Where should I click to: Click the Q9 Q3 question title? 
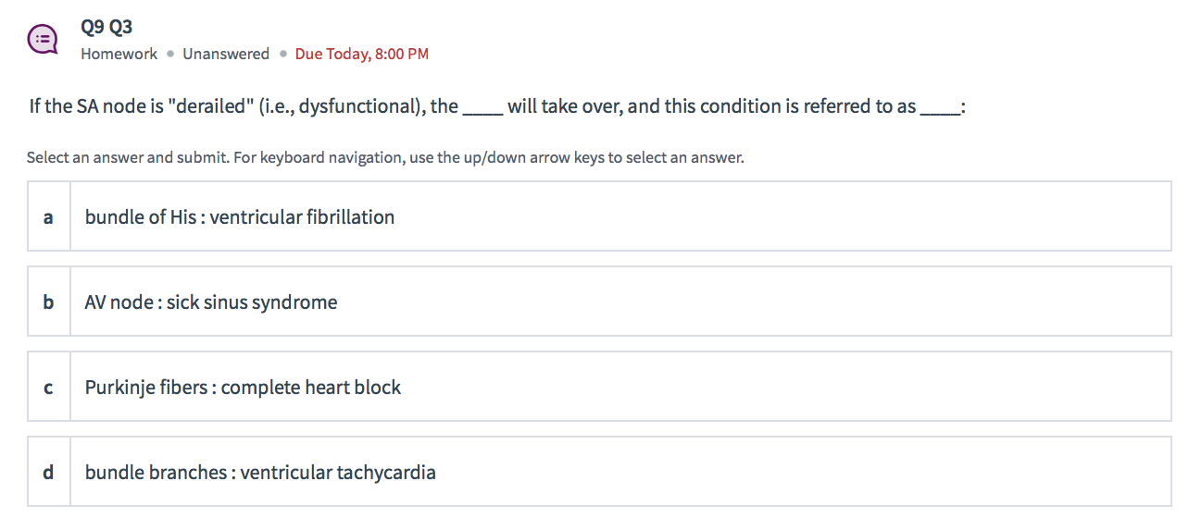point(106,26)
